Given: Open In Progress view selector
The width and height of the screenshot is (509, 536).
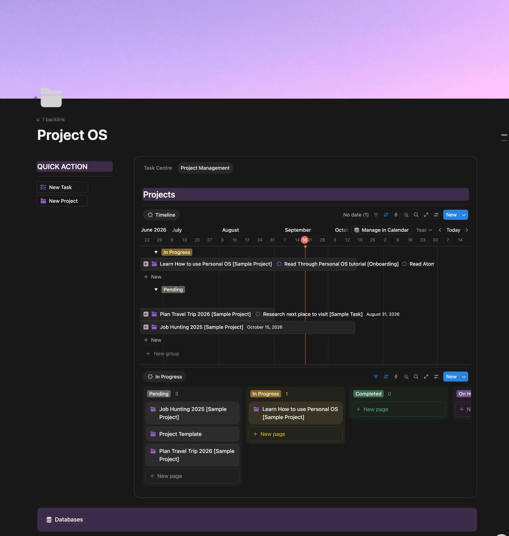Looking at the screenshot, I should [164, 377].
